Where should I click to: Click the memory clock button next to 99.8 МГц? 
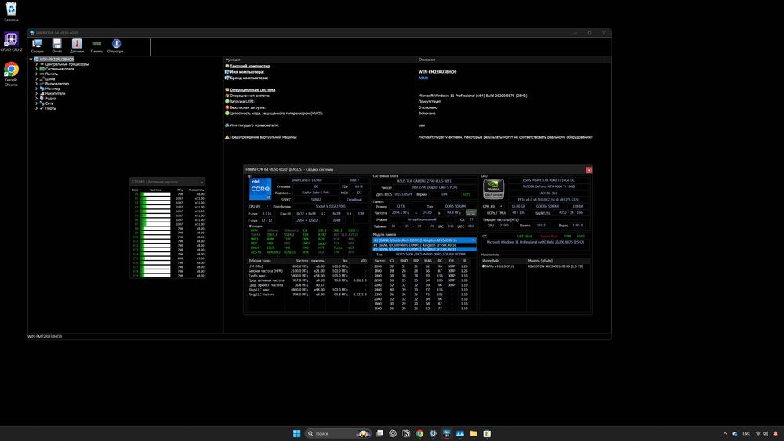pos(470,213)
